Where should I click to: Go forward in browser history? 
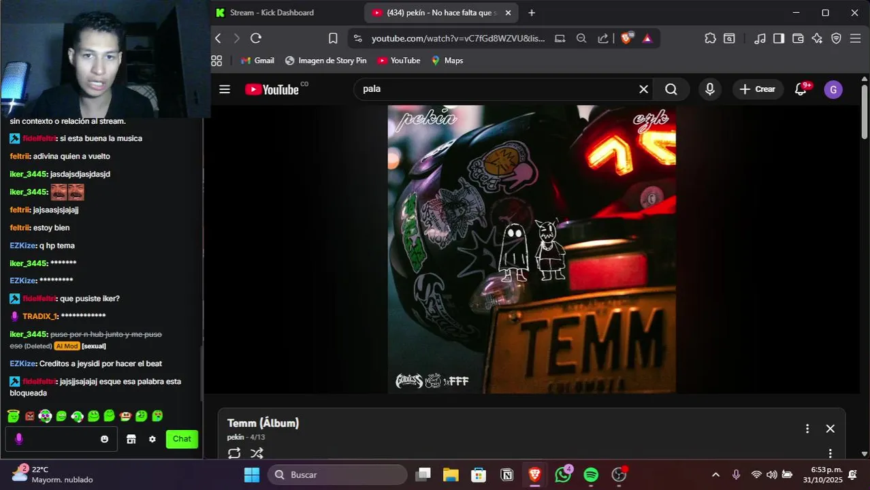[236, 38]
